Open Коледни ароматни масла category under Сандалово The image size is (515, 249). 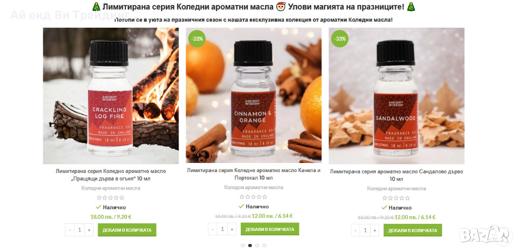pyautogui.click(x=396, y=189)
